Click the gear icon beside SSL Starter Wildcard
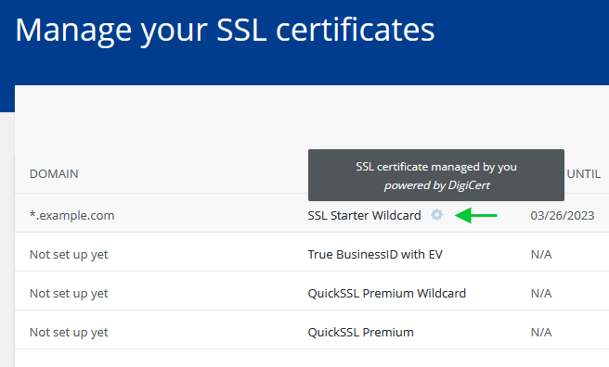 pos(436,215)
